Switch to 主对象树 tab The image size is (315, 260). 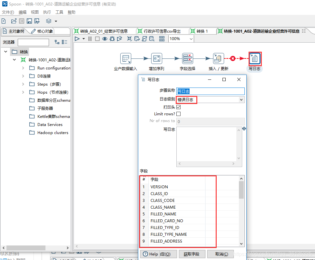[14, 31]
